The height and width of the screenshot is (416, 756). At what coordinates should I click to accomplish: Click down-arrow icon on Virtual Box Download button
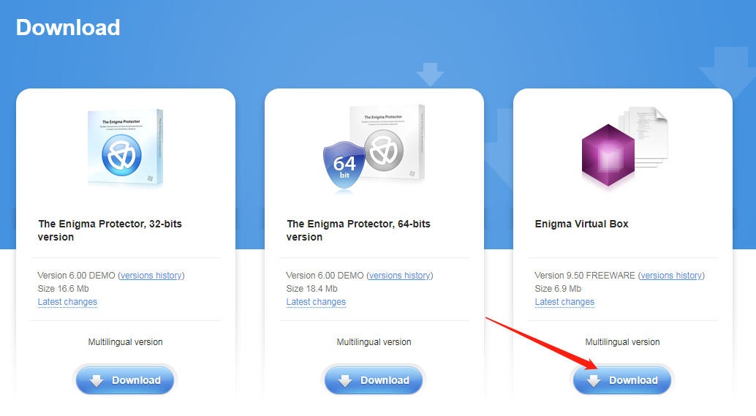[594, 381]
